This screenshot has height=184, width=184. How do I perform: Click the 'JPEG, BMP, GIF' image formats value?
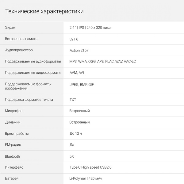pyautogui.click(x=82, y=84)
